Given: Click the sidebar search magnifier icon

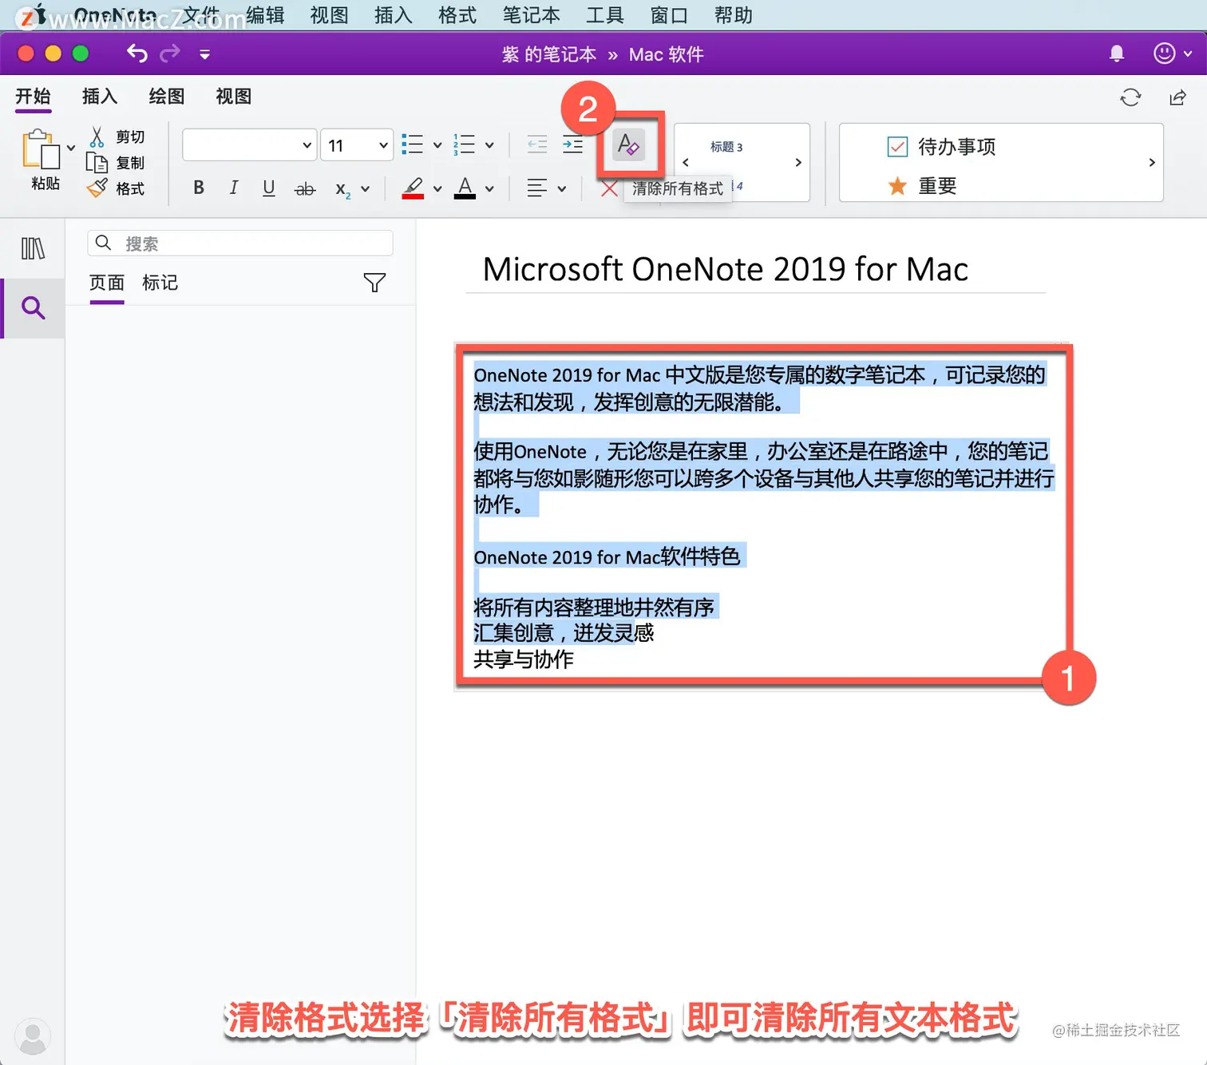Looking at the screenshot, I should (x=33, y=307).
